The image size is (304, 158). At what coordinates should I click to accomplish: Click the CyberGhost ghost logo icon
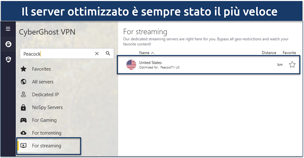point(8,44)
